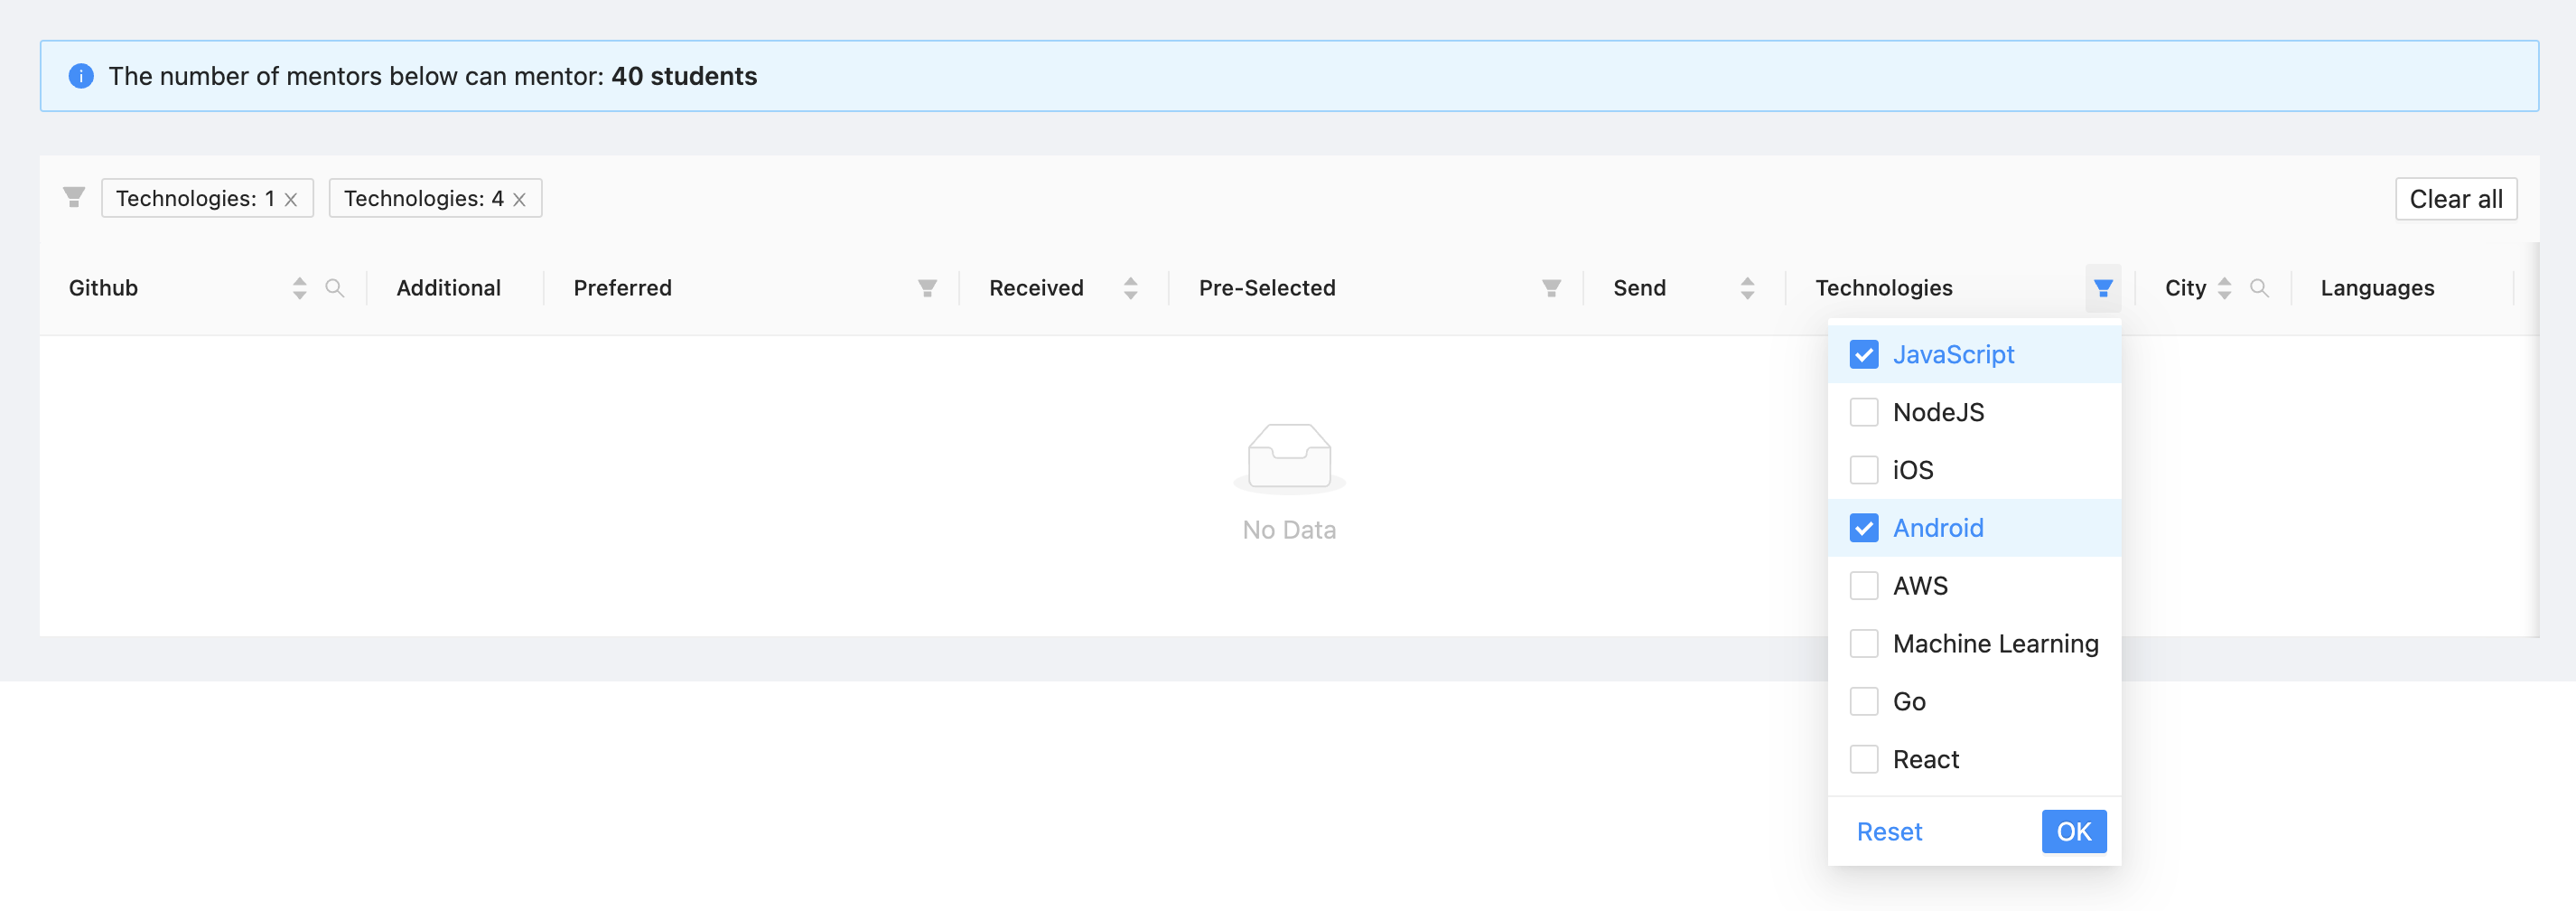
Task: Sort the City column
Action: 2224,288
